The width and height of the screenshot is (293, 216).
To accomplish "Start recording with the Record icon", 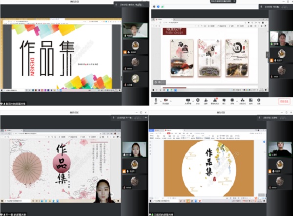I will coord(232,101).
